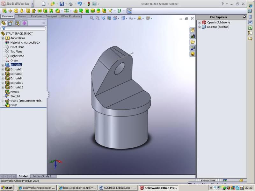255x191 pixels.
Task: Open the View Orientation dropdown arrow
Action: 119,18
